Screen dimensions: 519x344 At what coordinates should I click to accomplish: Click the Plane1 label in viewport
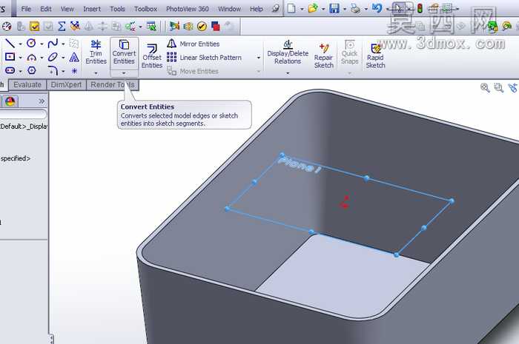pyautogui.click(x=300, y=165)
